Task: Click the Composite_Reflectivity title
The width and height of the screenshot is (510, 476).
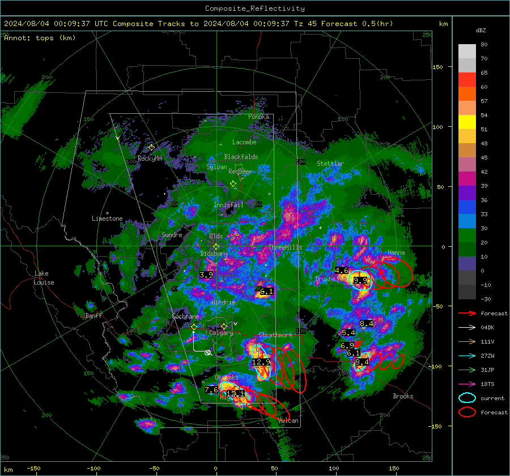Action: point(255,8)
